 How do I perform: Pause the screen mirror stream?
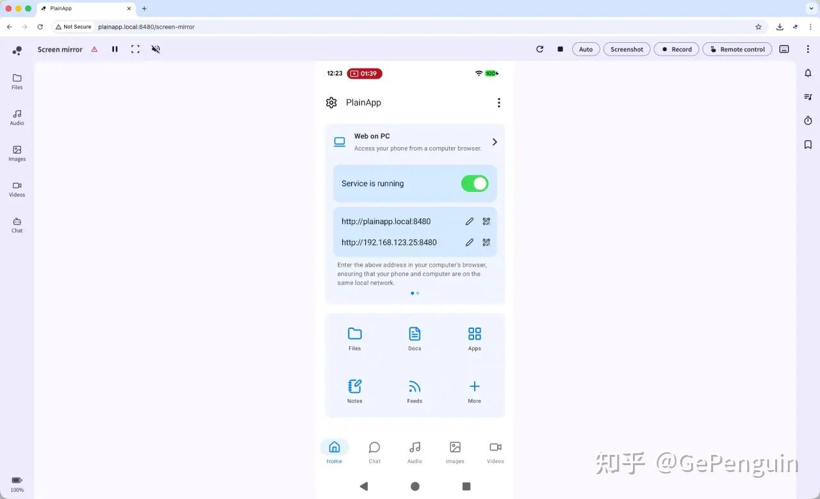click(x=115, y=49)
